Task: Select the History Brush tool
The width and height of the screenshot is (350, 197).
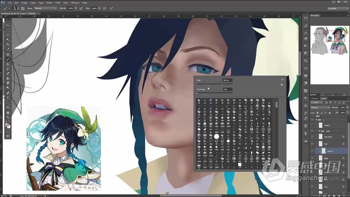Action: 8,69
